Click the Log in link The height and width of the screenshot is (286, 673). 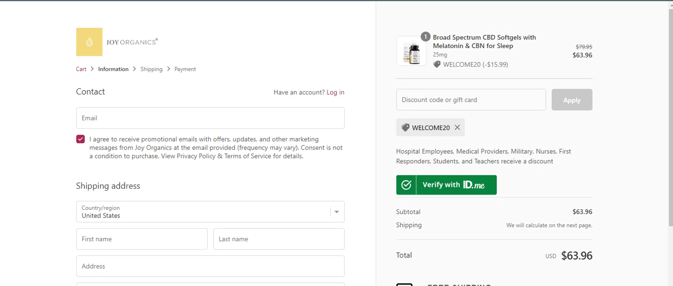click(x=336, y=92)
